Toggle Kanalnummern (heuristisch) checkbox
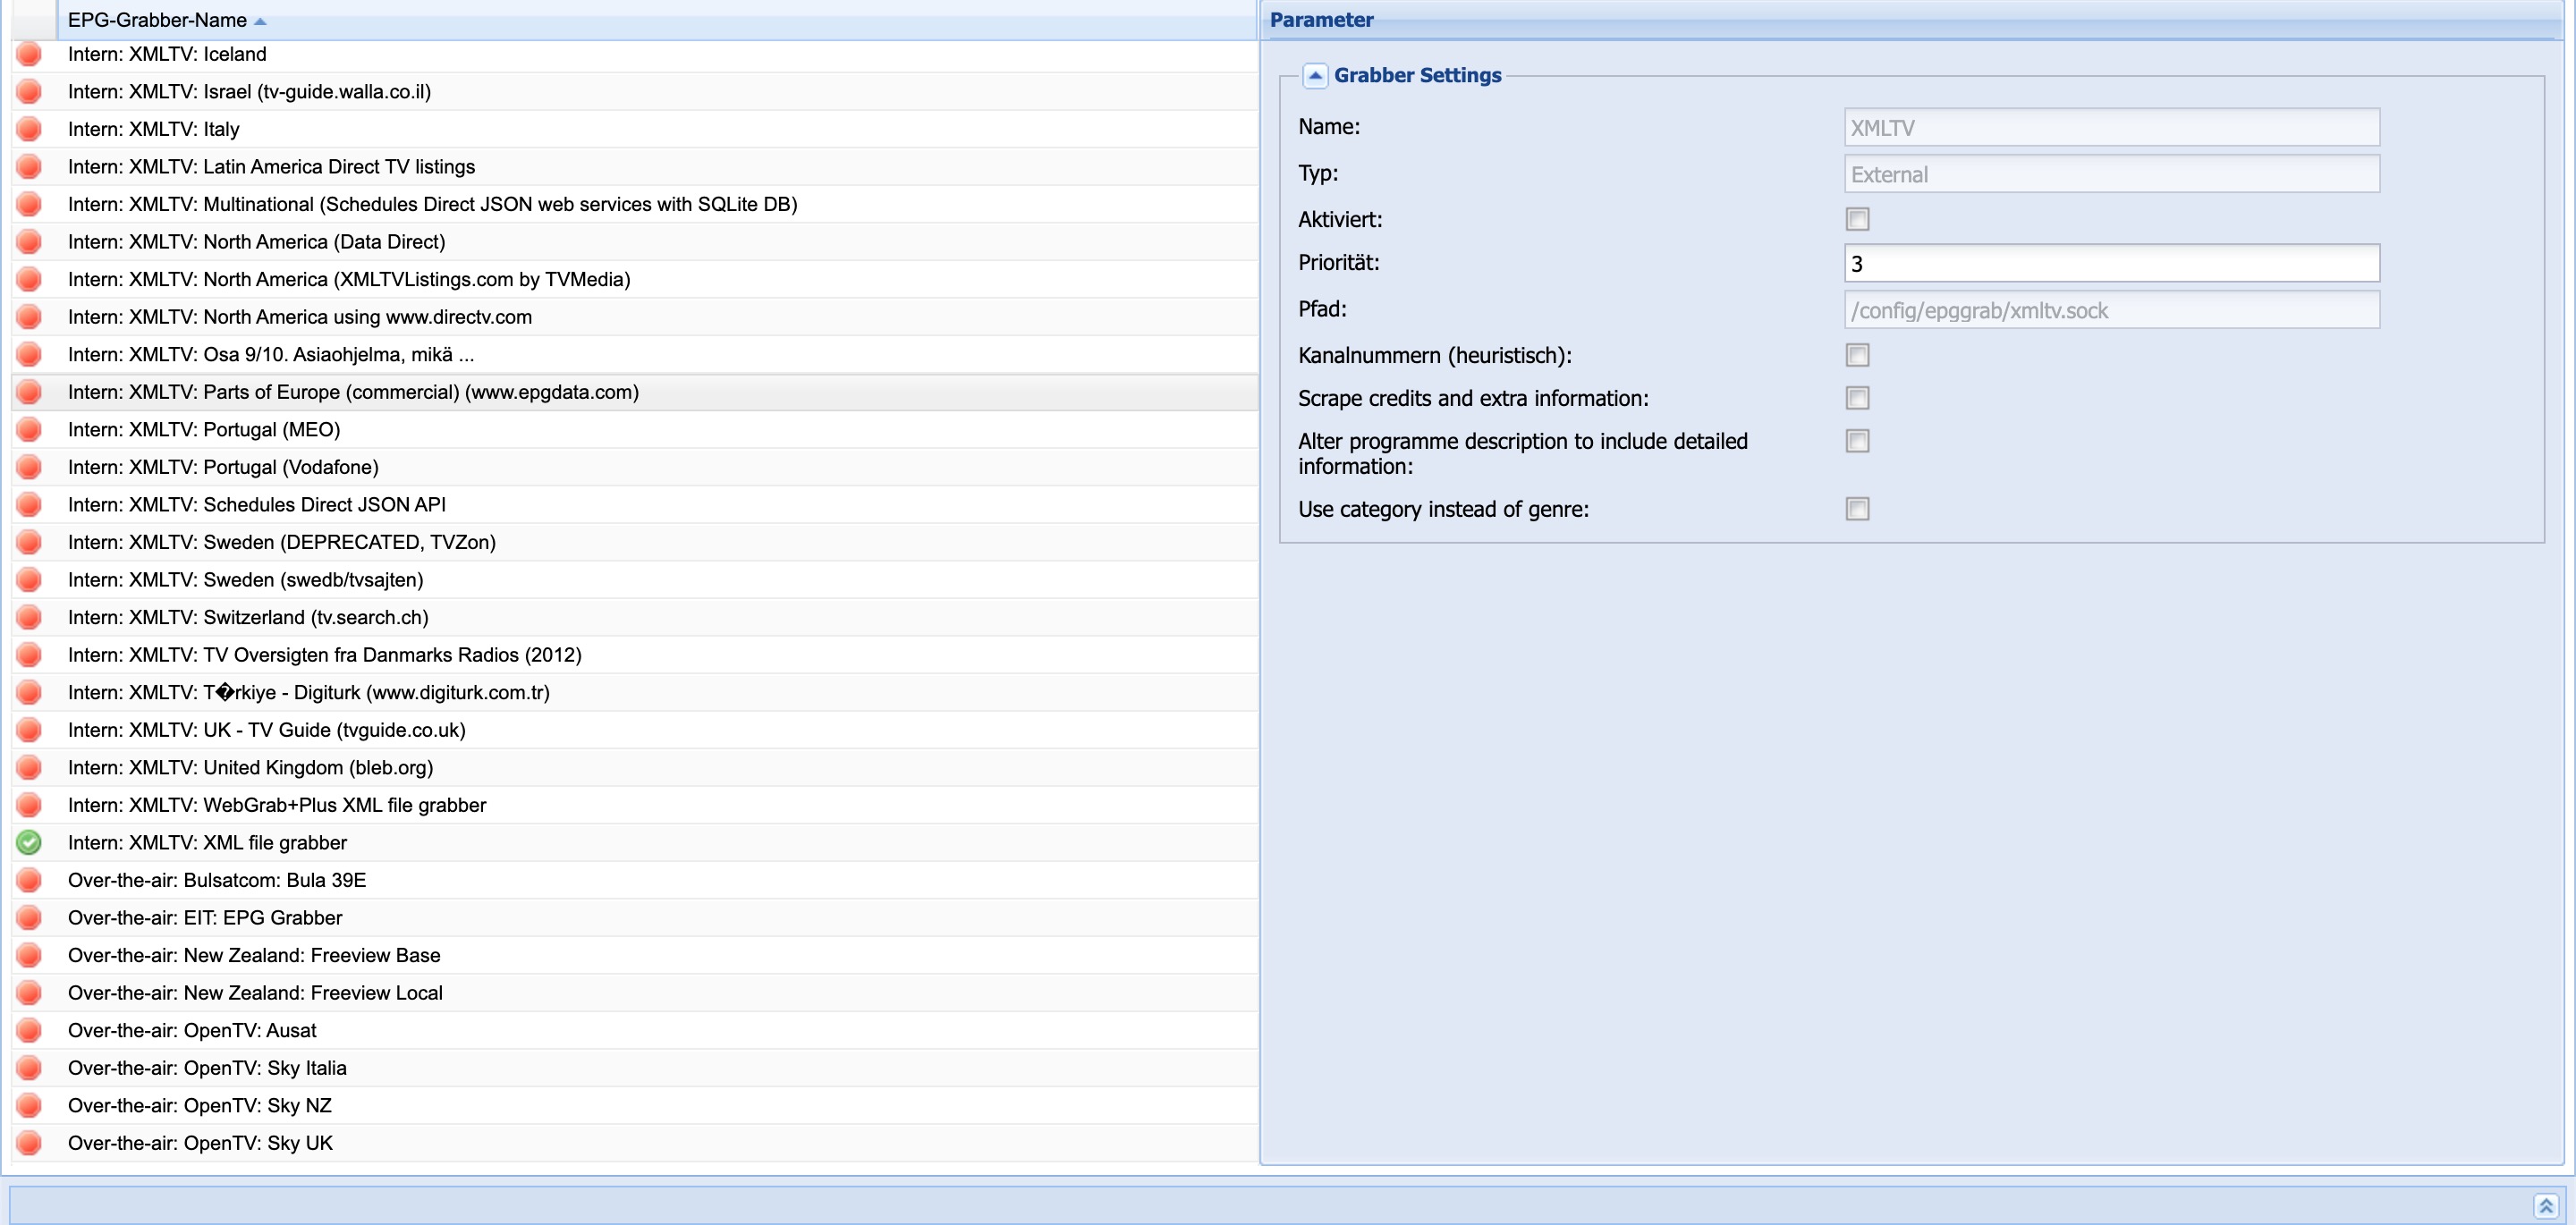 coord(1857,355)
